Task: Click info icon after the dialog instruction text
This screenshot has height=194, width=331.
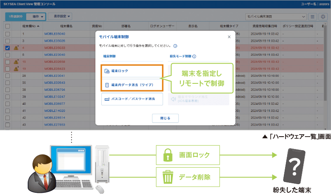Action: coord(175,46)
